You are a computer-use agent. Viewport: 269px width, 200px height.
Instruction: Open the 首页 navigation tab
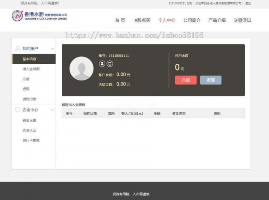[x=120, y=20]
